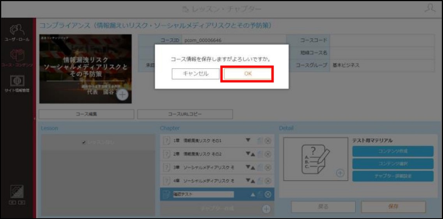Open サイト情報管理 in the sidebar
Viewport: 443px width, 219px height.
17,84
